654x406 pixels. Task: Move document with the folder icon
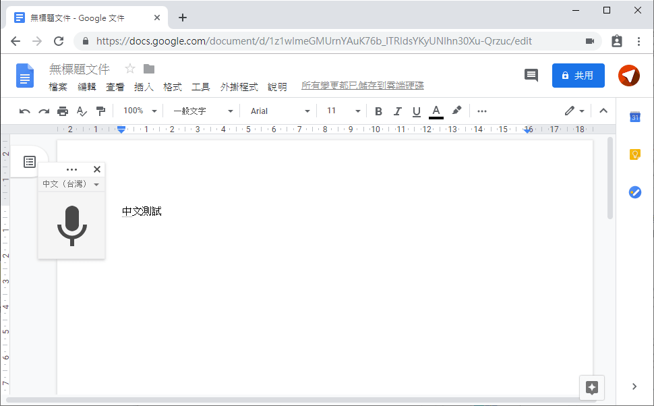point(149,68)
